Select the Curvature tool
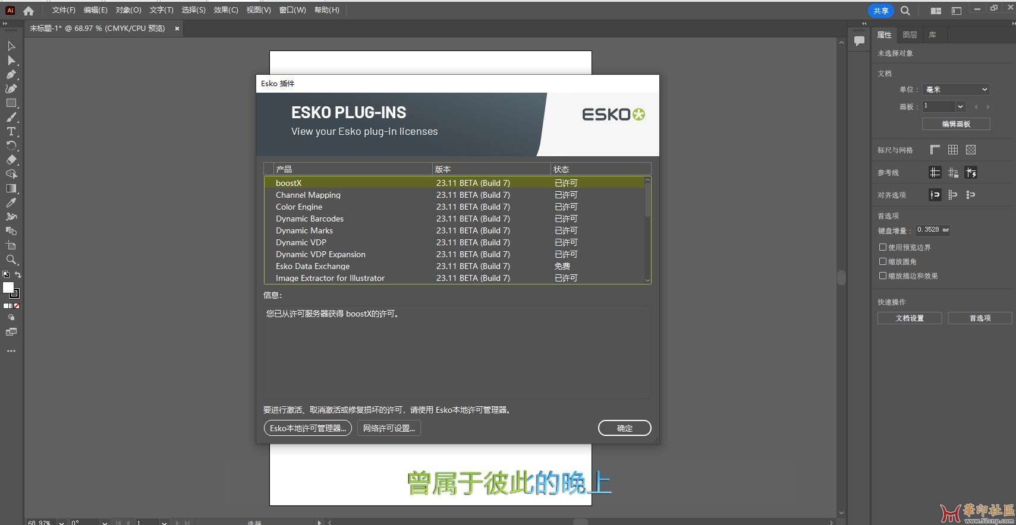 click(x=11, y=89)
